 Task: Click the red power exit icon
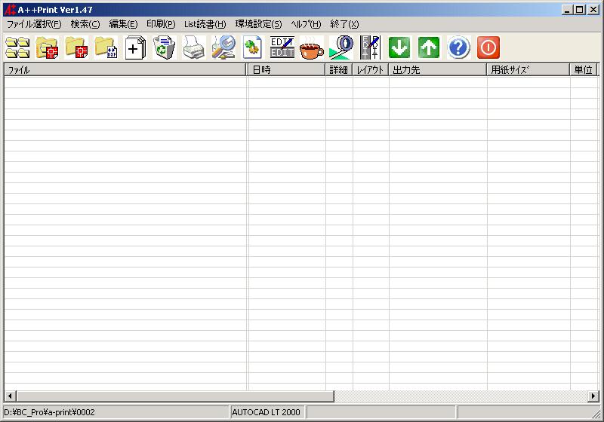pos(488,48)
